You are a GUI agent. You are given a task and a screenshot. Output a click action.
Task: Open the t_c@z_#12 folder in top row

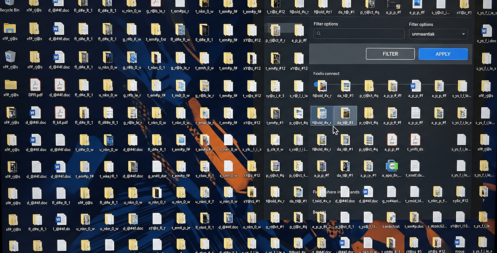[x=276, y=4]
